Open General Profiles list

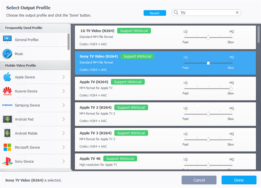pos(26,40)
